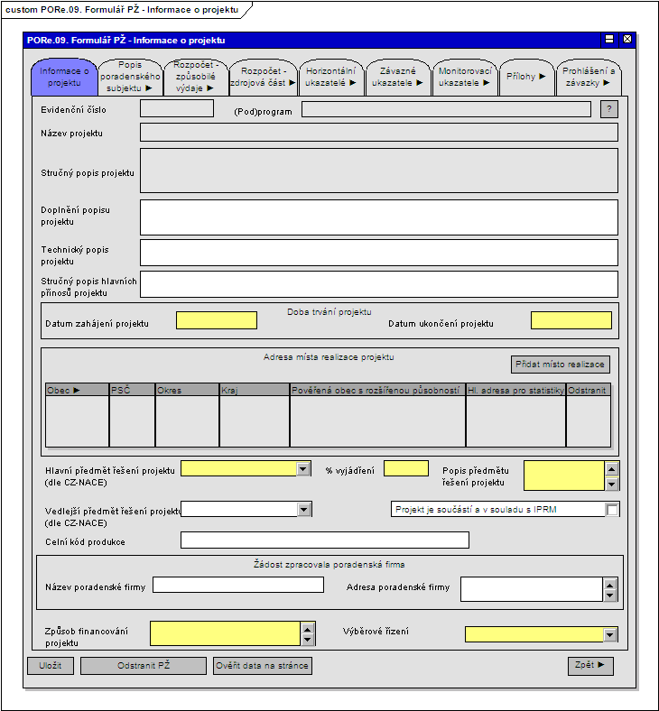
Task: Click Přidat místo realizace button
Action: [560, 365]
